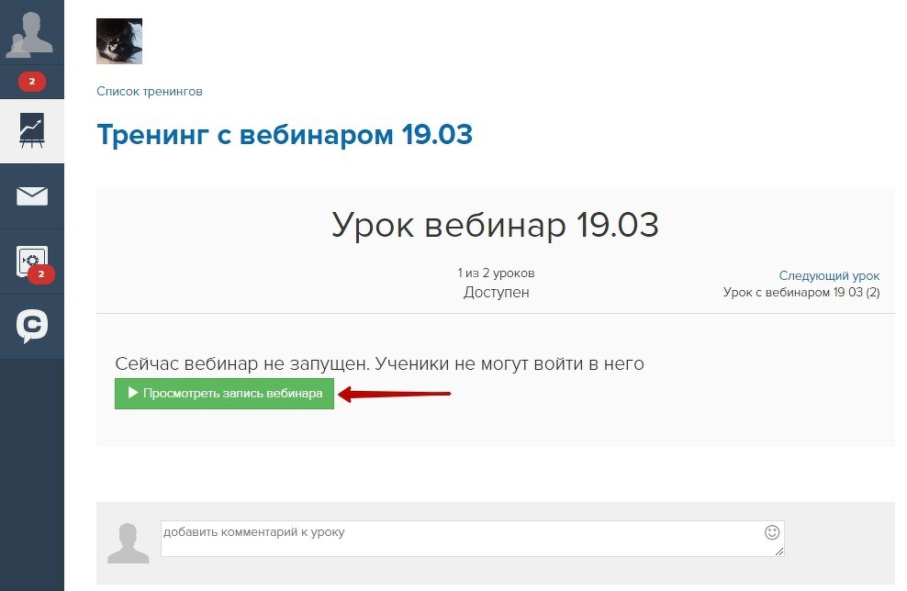Viewport: 907px width, 591px height.
Task: Open the gear-screen icon in sidebar
Action: pos(28,260)
